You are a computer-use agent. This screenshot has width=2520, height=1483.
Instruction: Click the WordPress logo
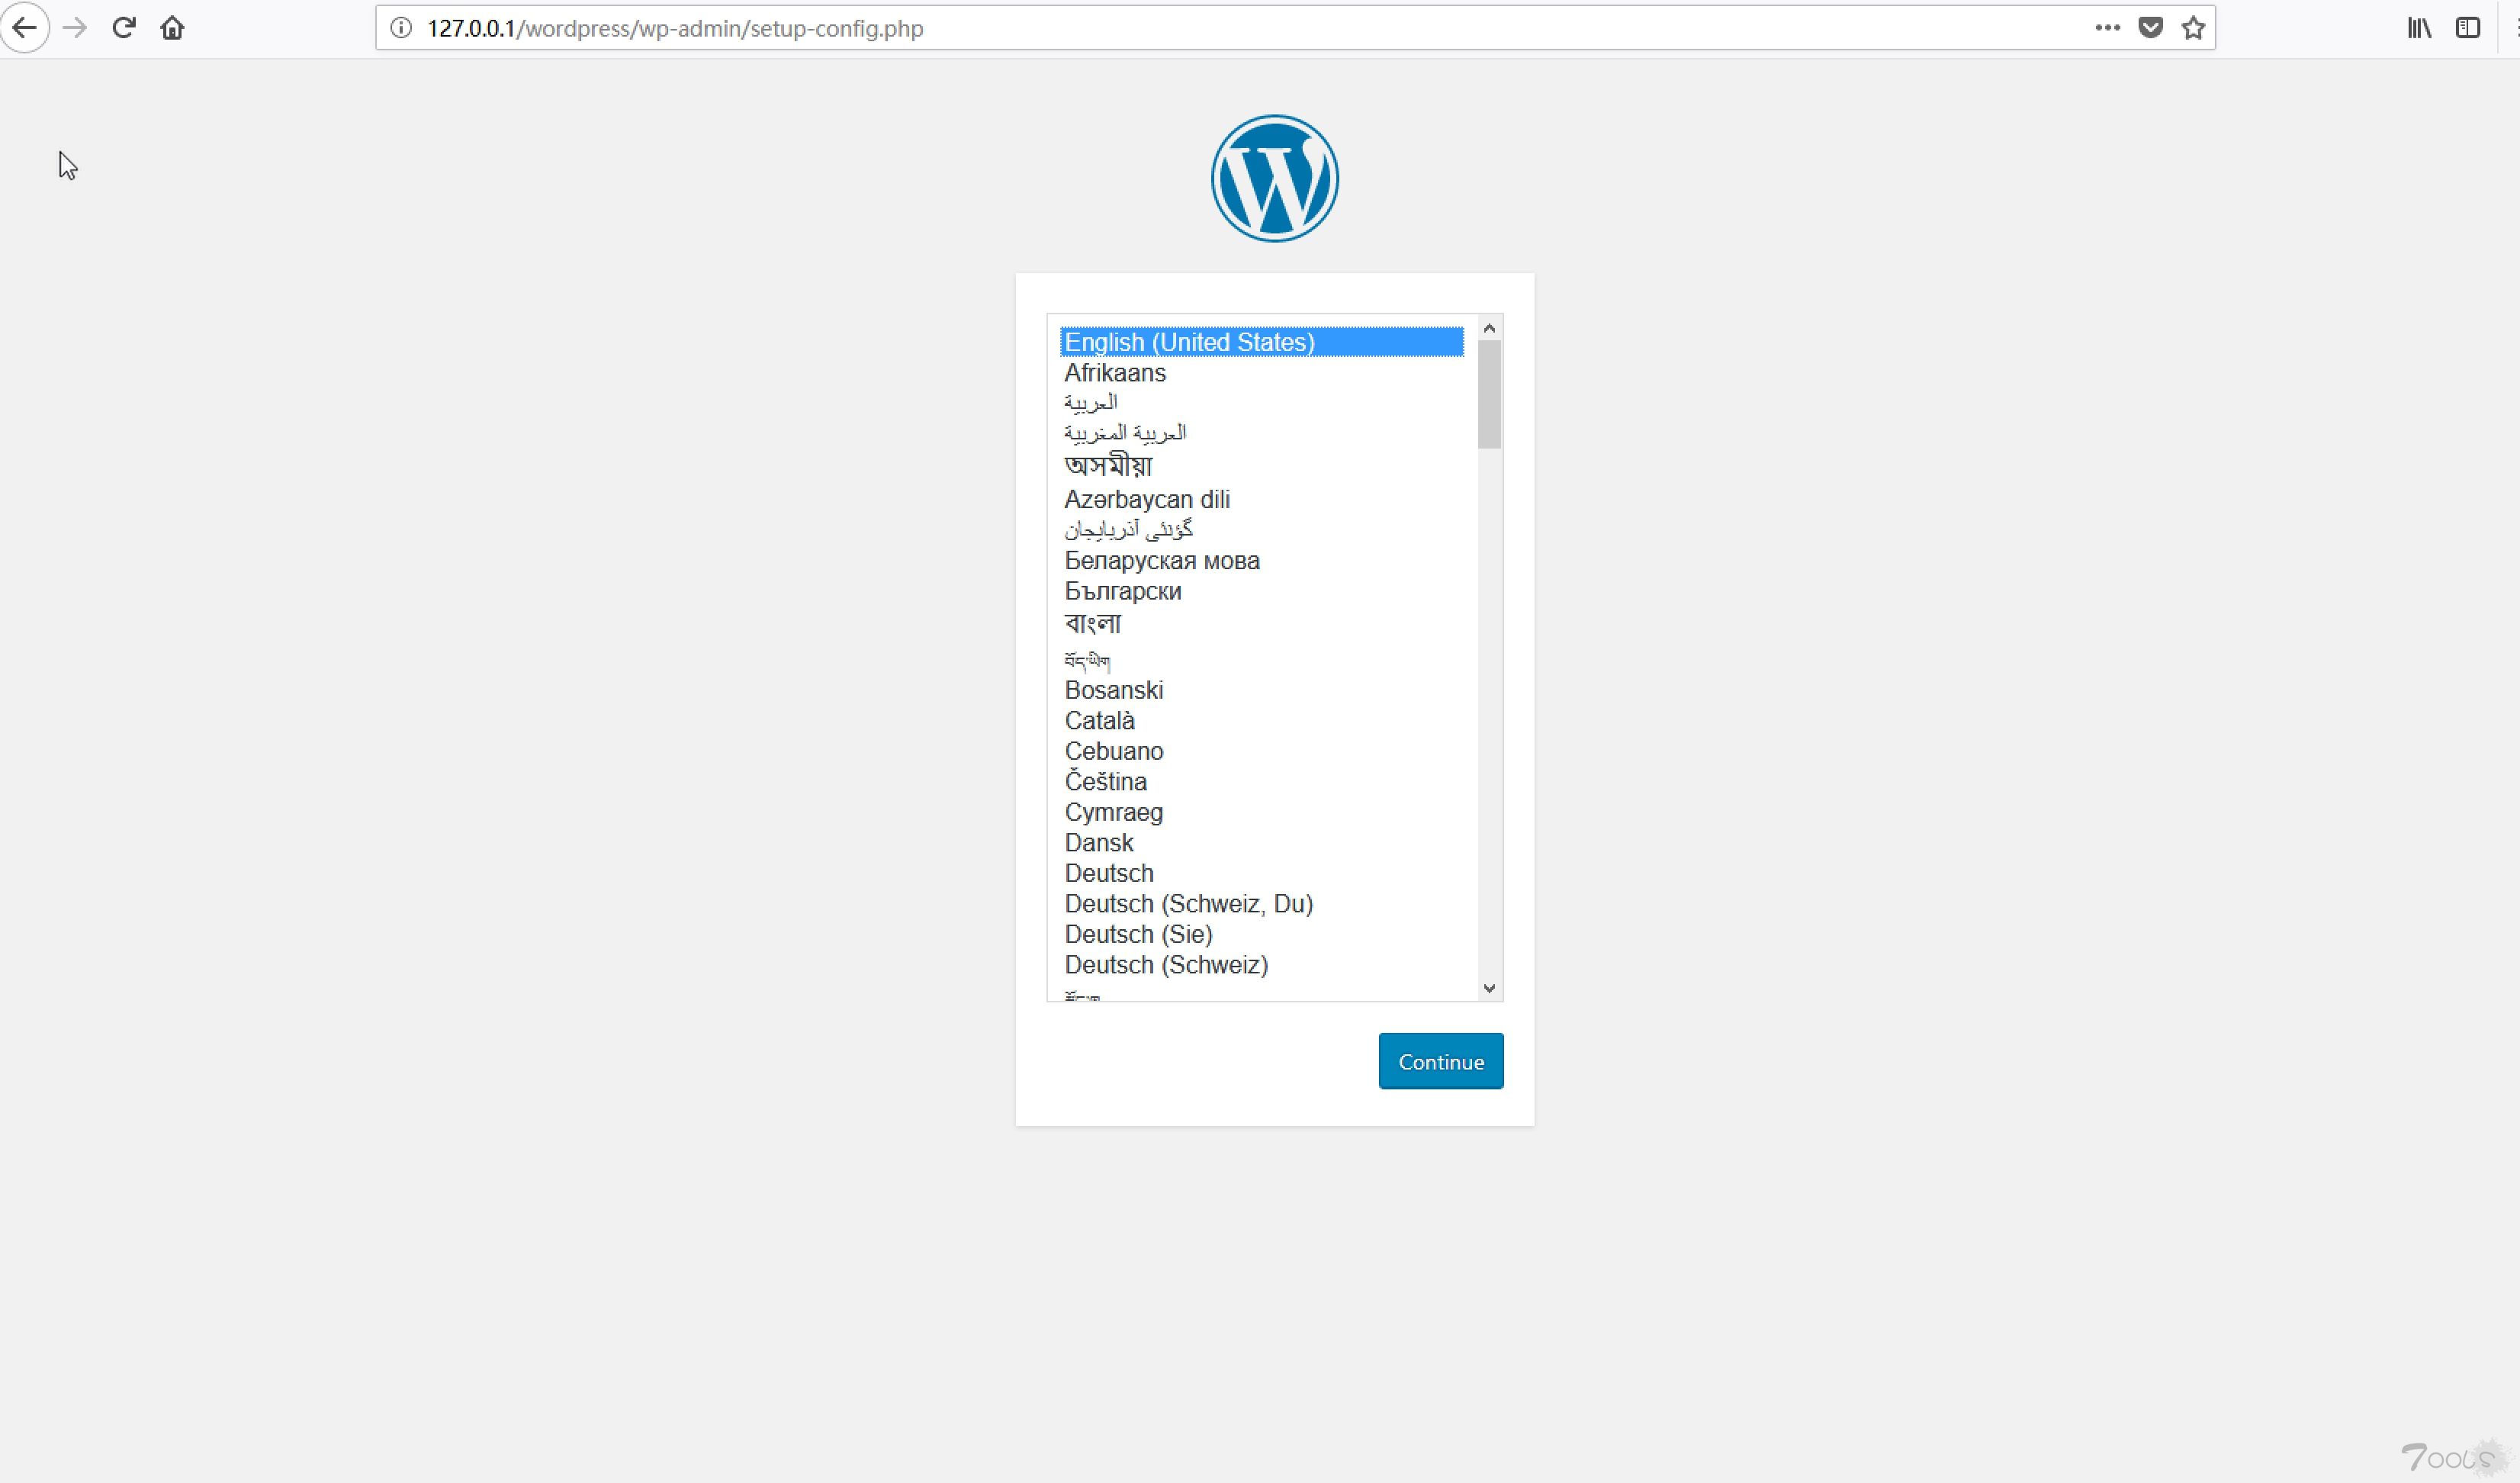pos(1274,178)
